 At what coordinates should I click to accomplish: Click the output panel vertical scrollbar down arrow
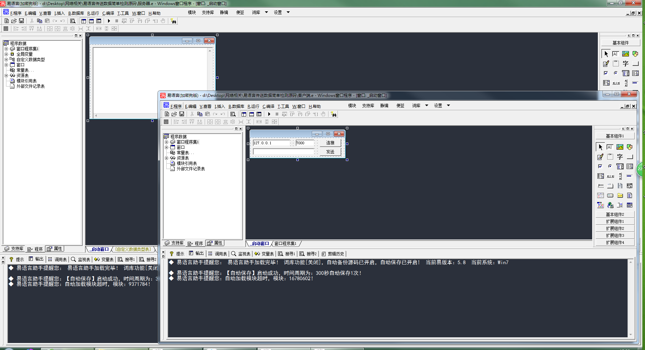(631, 335)
